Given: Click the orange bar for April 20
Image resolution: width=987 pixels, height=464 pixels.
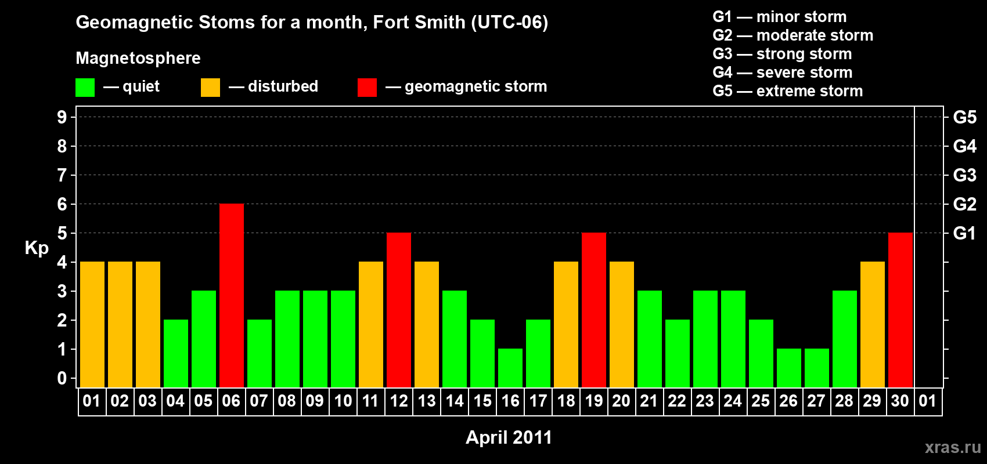Looking at the screenshot, I should tap(622, 325).
